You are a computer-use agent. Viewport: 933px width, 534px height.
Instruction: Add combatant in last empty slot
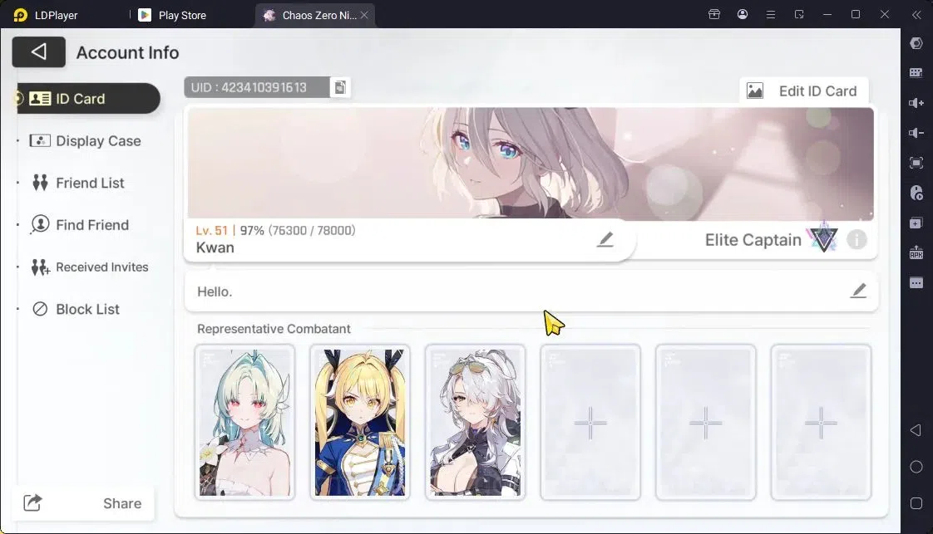(821, 423)
